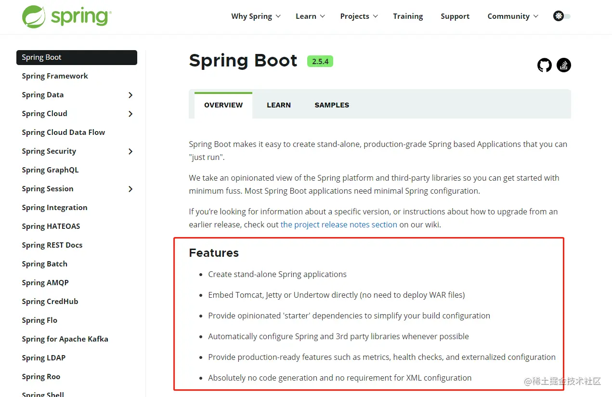
Task: Open Spring Batch project
Action: pyautogui.click(x=44, y=264)
